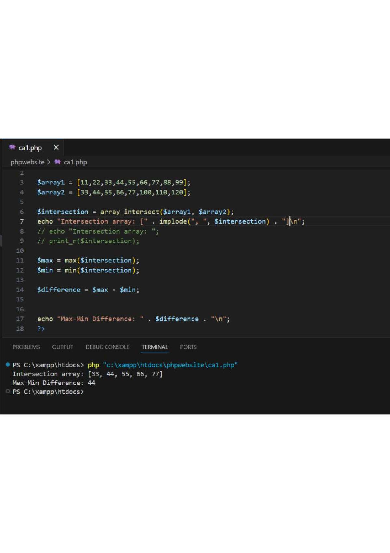Open ca1.php breadcrumb file entry
Viewport: 390px width, 553px height.
pos(75,162)
